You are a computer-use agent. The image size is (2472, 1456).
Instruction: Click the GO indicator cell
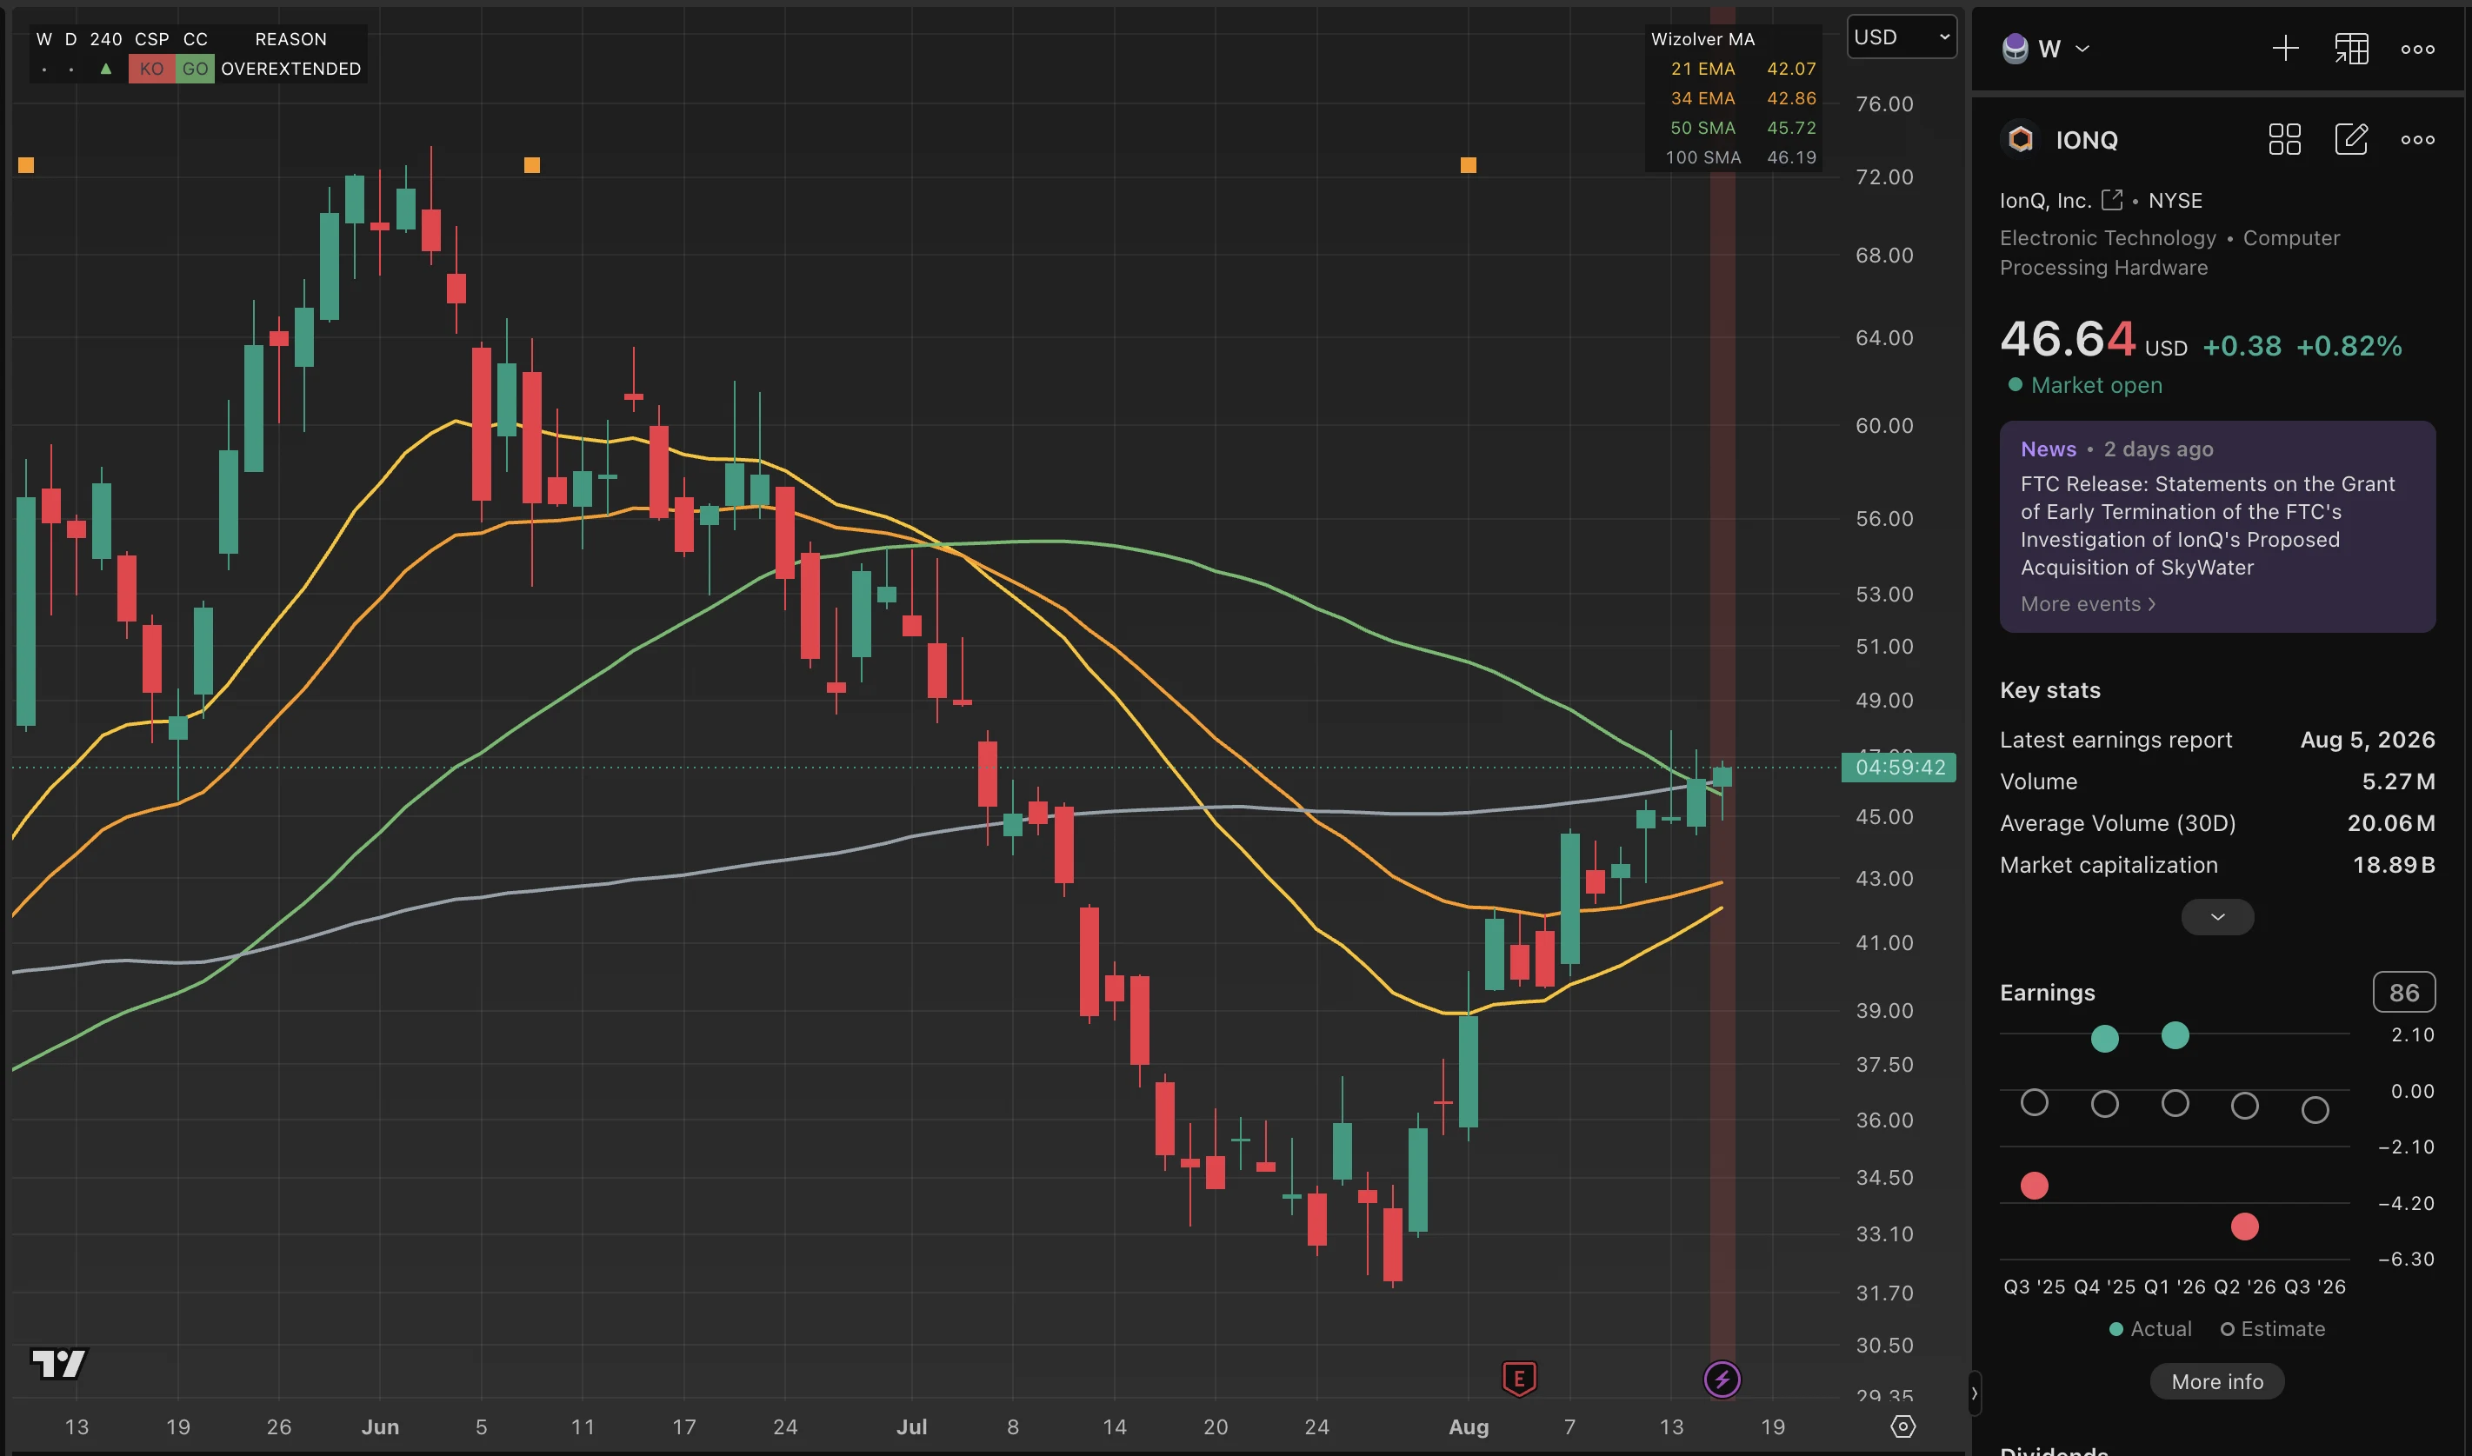(x=196, y=69)
